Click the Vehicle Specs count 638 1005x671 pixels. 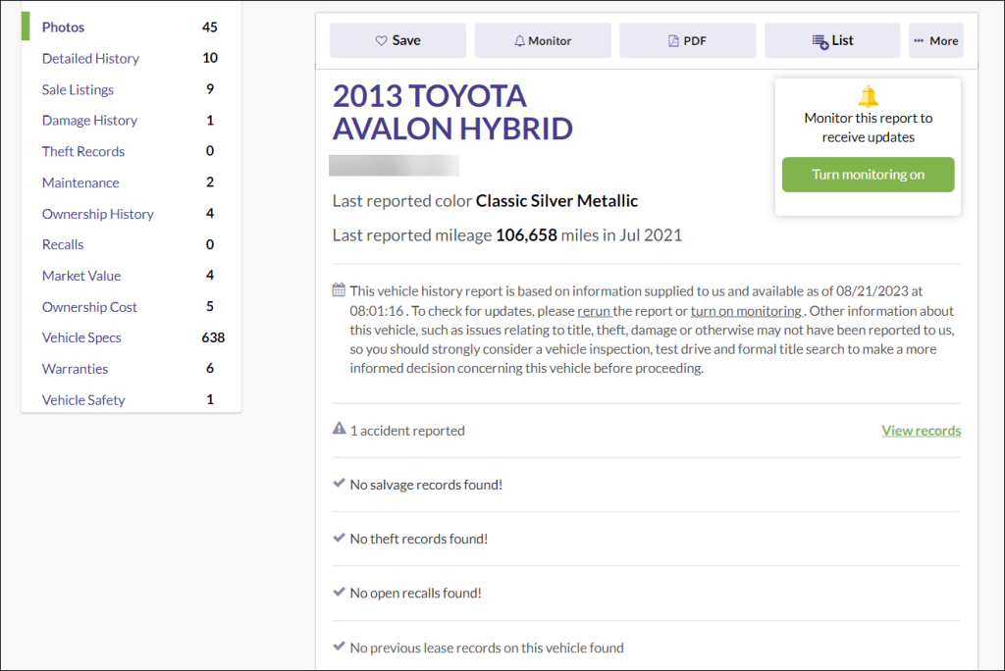pos(213,337)
